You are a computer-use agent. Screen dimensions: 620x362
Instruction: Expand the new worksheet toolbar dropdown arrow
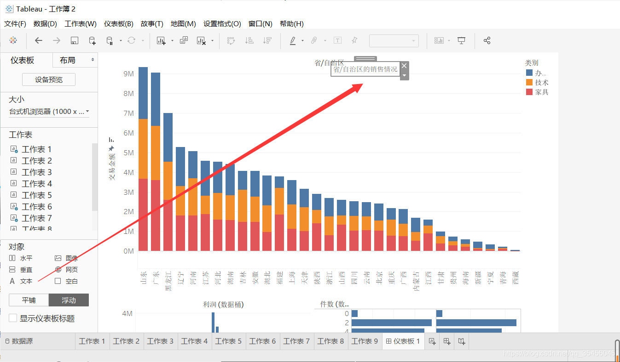tap(172, 40)
